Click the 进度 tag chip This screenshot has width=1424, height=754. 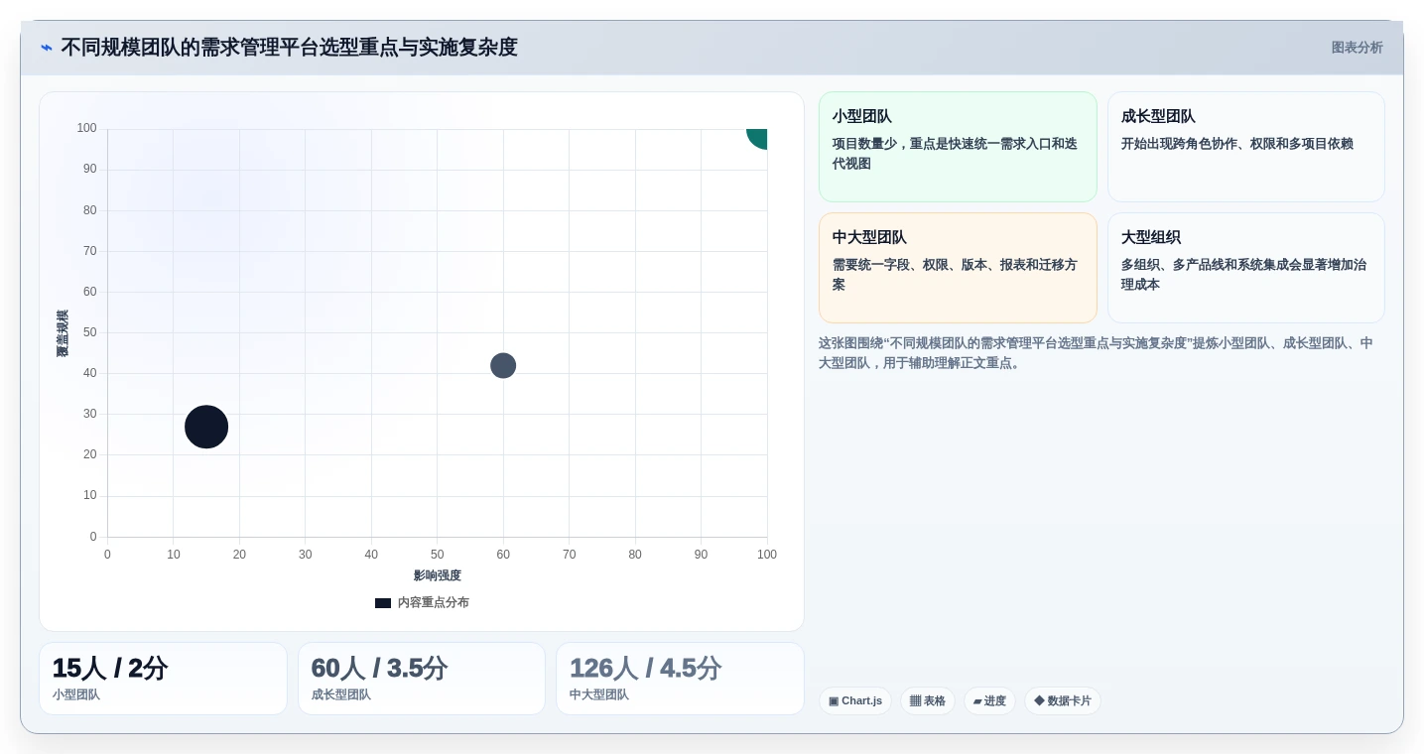coord(989,701)
